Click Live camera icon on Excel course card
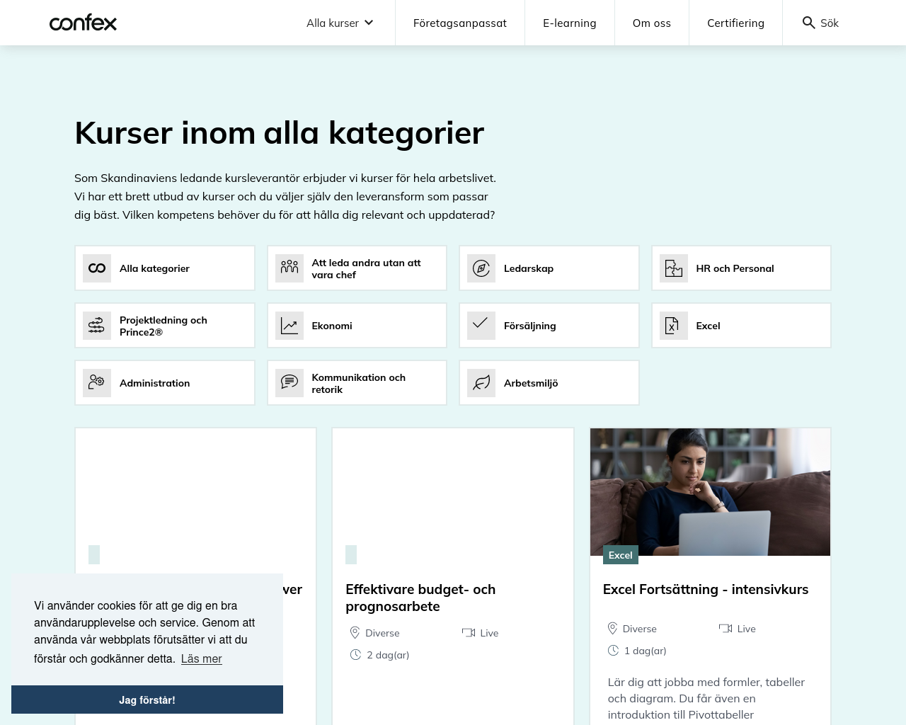 (726, 629)
